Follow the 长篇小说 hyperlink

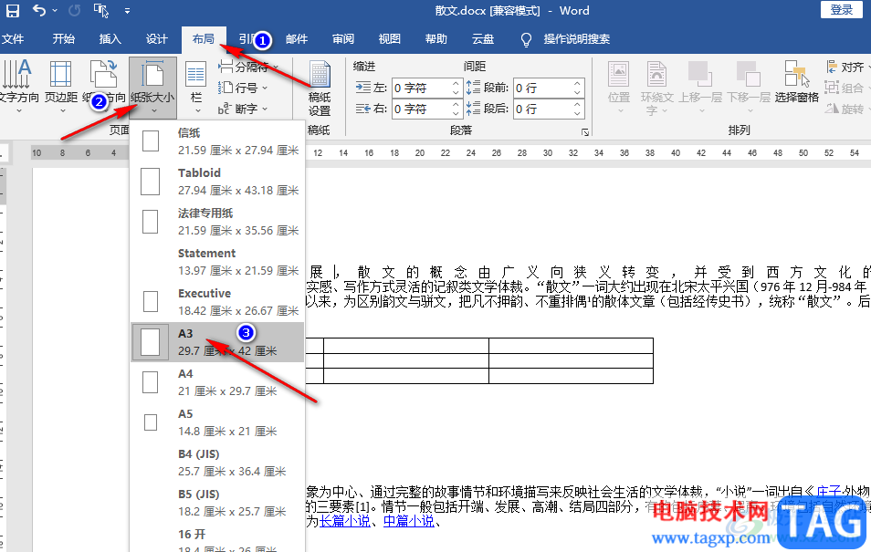(x=345, y=521)
